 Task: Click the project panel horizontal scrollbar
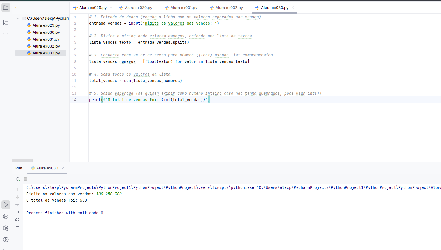coord(22,160)
